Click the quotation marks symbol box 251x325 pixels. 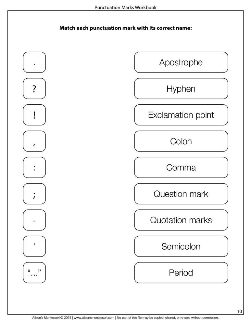point(34,273)
